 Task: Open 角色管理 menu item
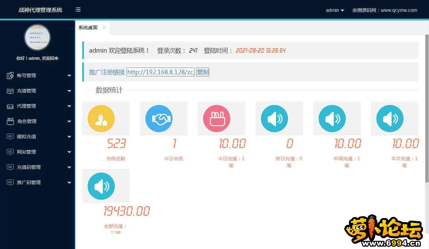point(37,121)
